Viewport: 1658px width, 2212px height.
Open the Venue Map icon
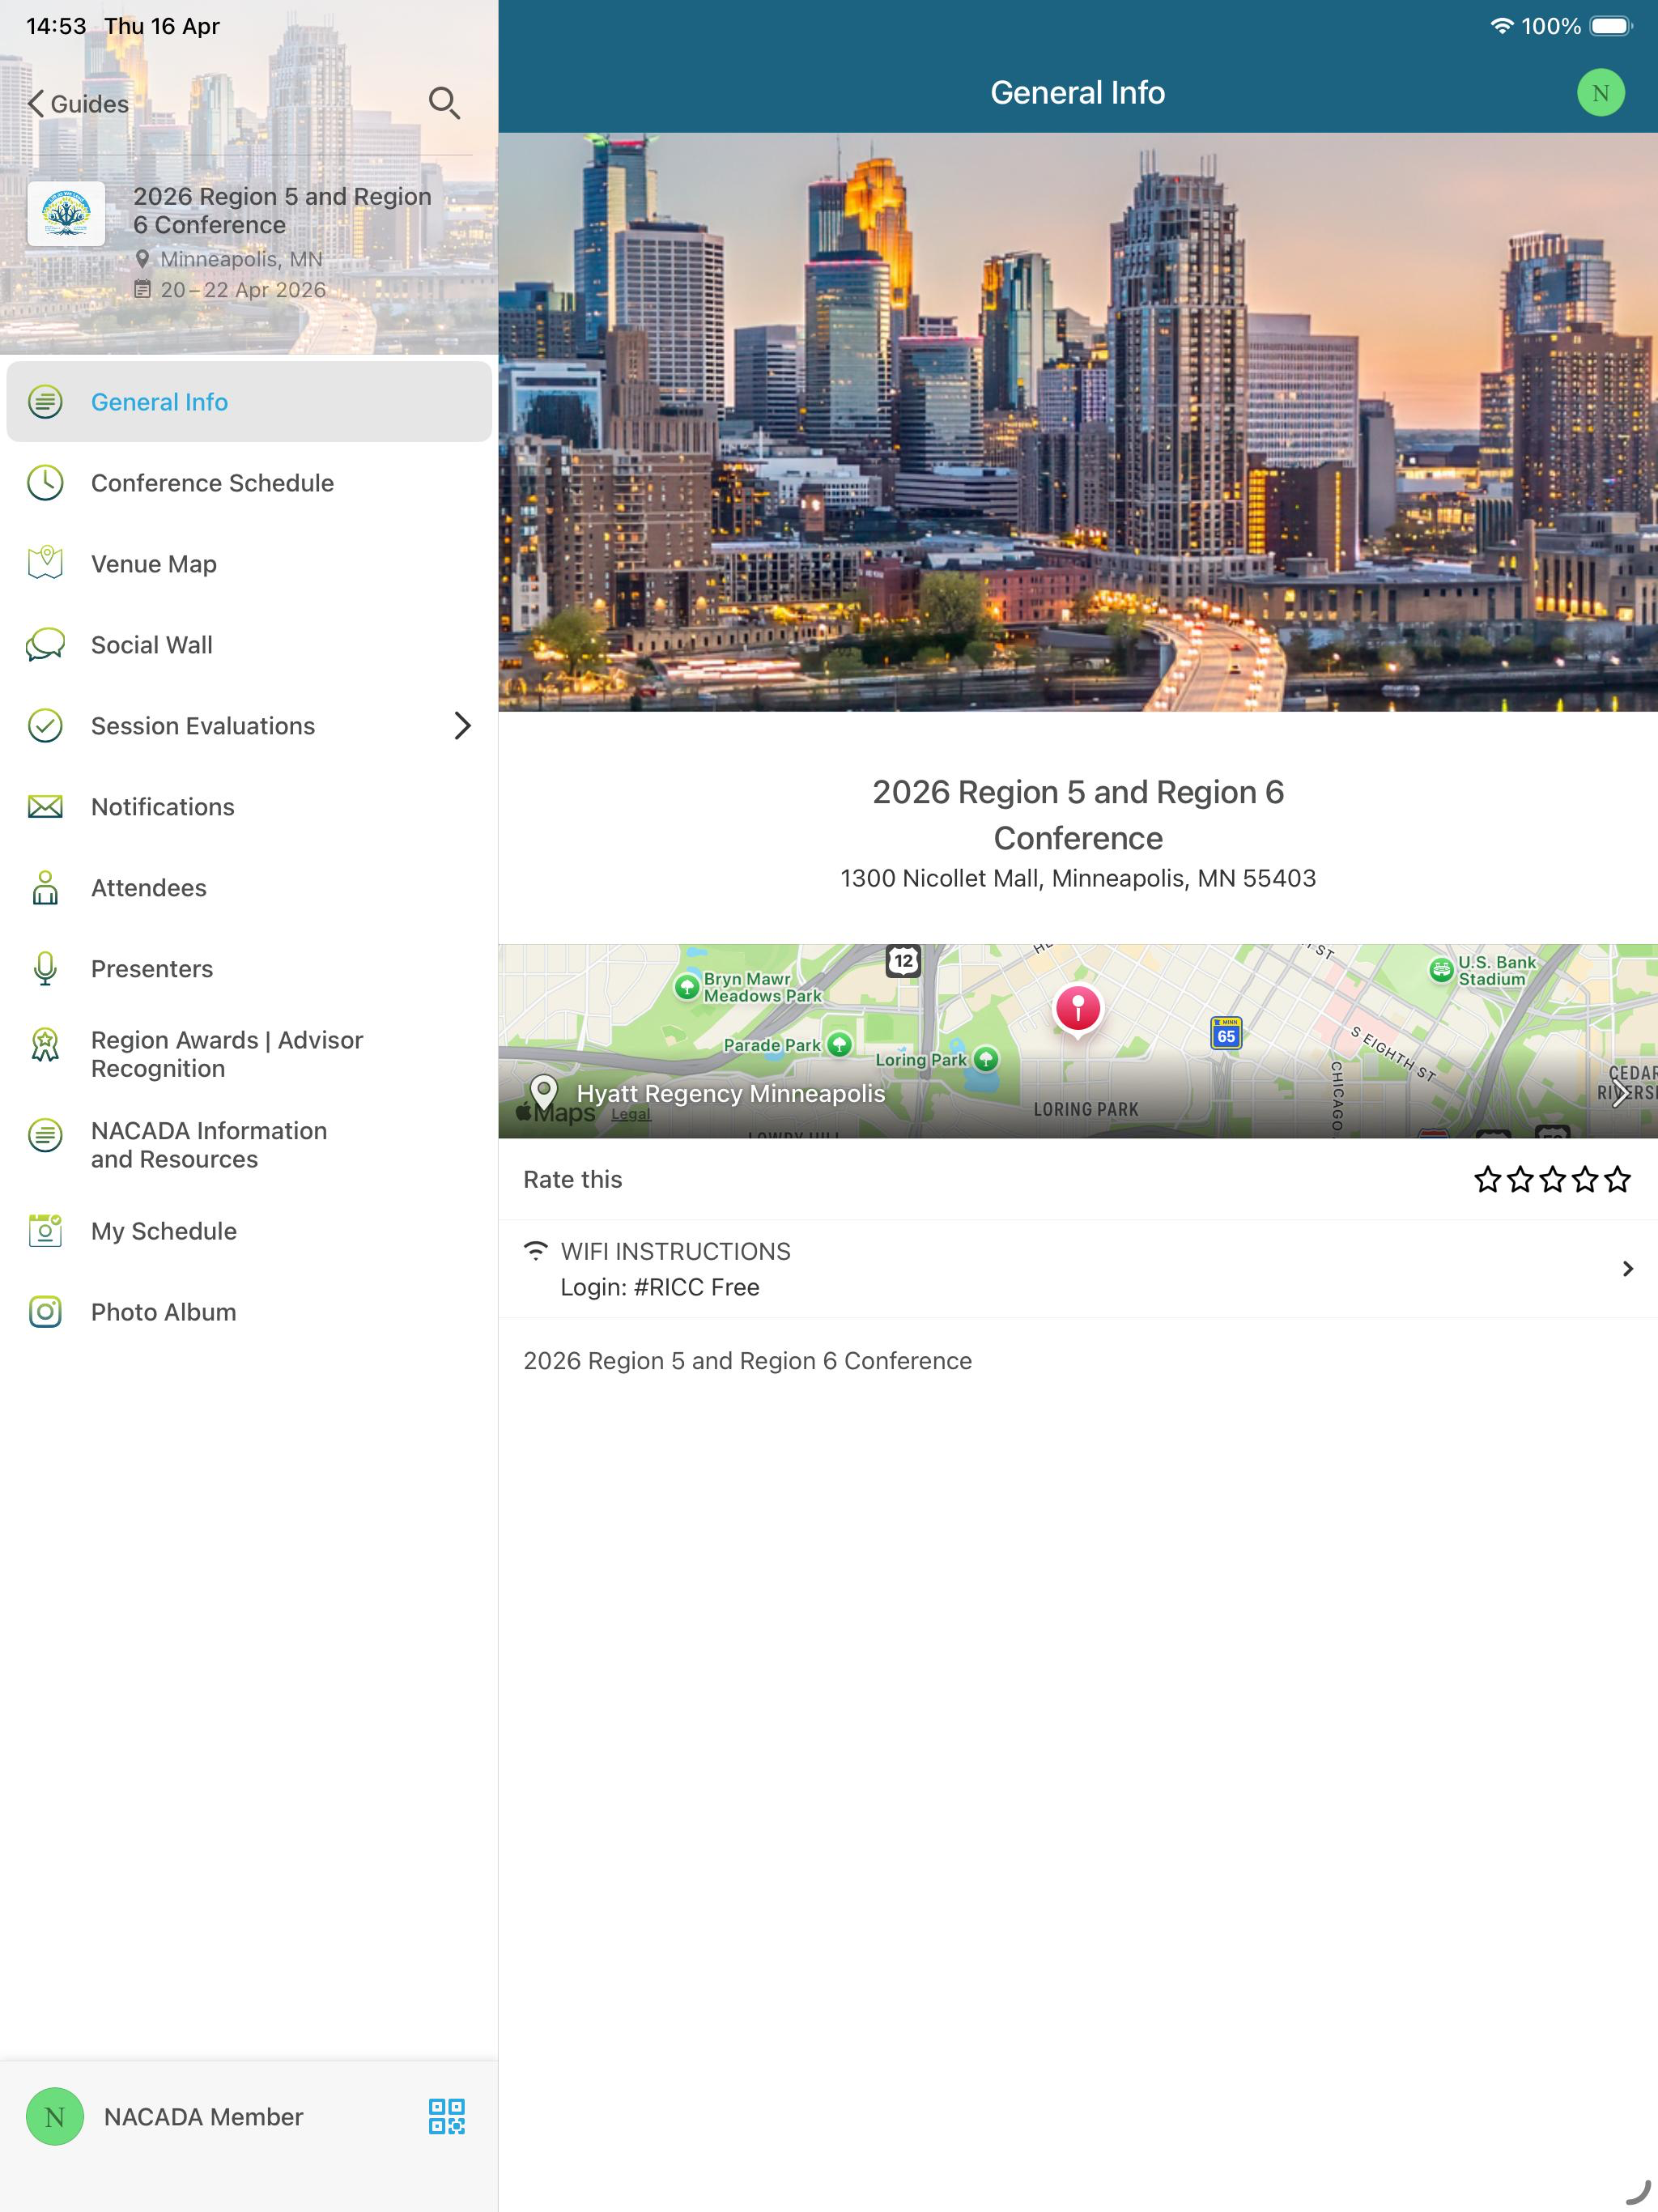point(45,564)
